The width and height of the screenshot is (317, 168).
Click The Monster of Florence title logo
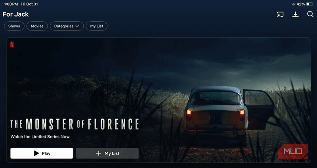tap(74, 124)
